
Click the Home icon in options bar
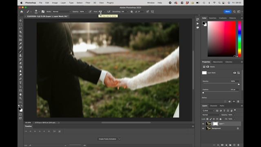[x=22, y=12]
